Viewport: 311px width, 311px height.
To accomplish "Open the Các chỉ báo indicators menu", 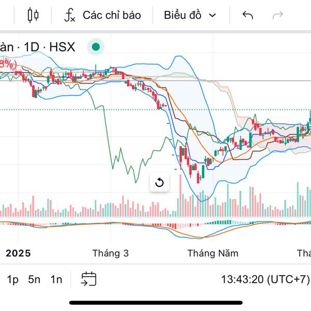I will pos(111,15).
